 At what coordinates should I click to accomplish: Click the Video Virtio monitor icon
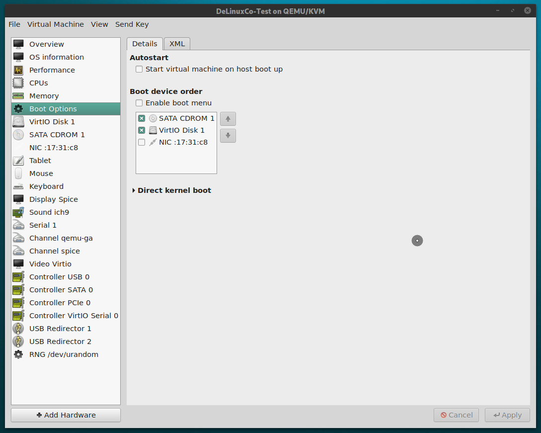[18, 264]
